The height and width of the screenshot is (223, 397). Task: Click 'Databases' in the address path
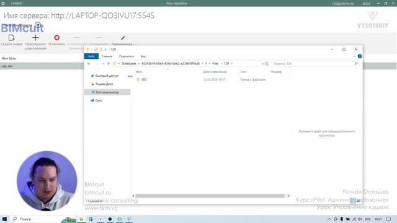pos(128,64)
